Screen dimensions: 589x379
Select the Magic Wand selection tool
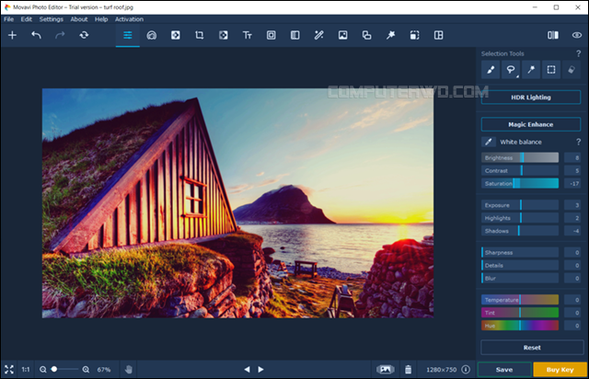coord(531,70)
